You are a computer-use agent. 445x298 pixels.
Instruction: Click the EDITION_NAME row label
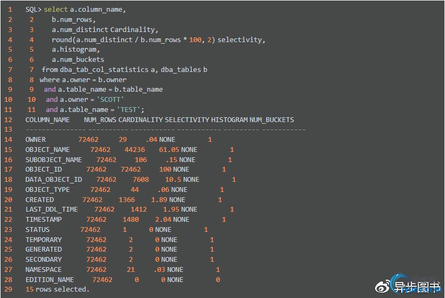click(x=50, y=280)
